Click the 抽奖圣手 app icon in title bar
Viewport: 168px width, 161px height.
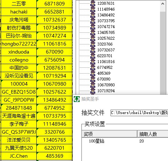[77, 99]
